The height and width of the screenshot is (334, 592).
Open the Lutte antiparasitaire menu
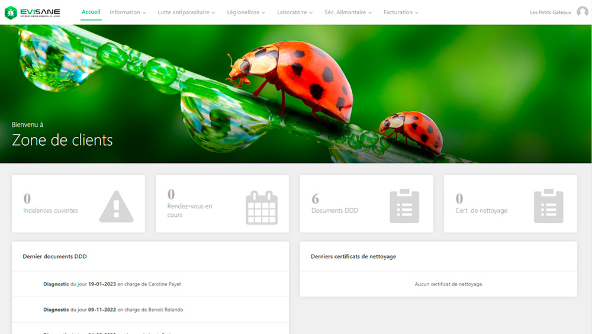click(186, 12)
